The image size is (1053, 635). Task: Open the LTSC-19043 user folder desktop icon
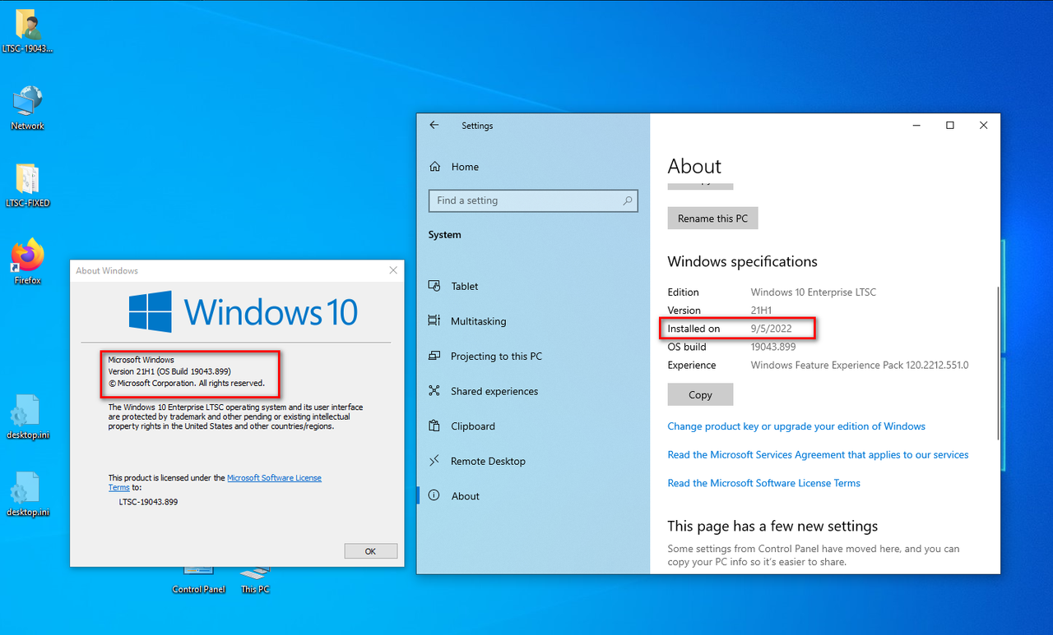[x=27, y=31]
